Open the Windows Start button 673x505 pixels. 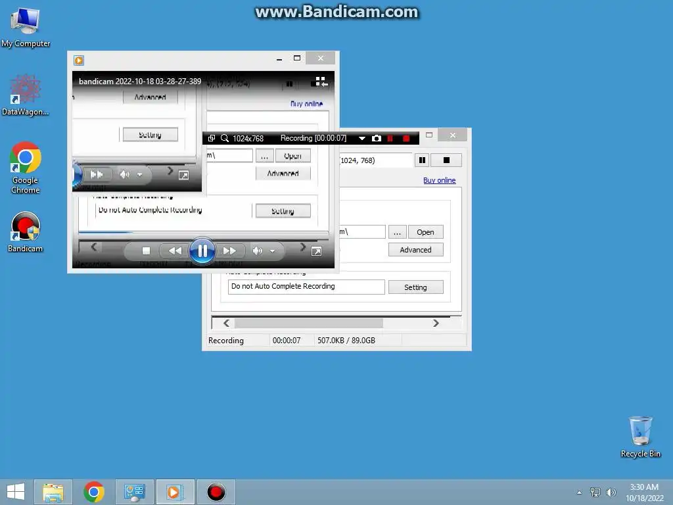click(x=16, y=492)
